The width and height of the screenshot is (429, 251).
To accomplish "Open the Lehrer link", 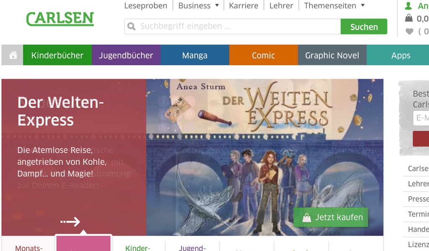I will pos(281,5).
